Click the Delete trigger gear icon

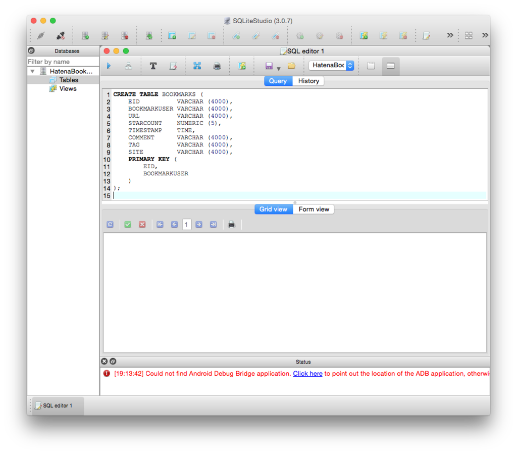click(x=340, y=36)
